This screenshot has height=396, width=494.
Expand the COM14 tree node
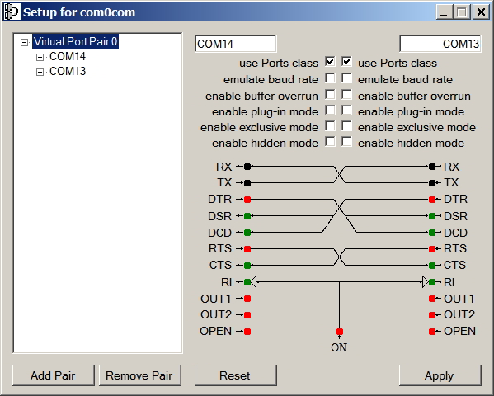pos(40,57)
